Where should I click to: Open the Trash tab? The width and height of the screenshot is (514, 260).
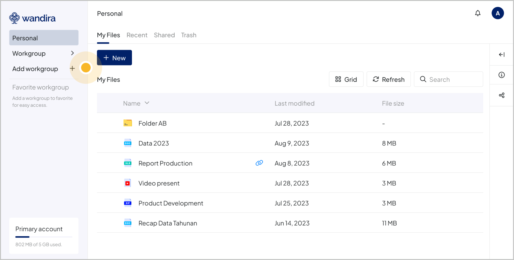[x=189, y=35]
